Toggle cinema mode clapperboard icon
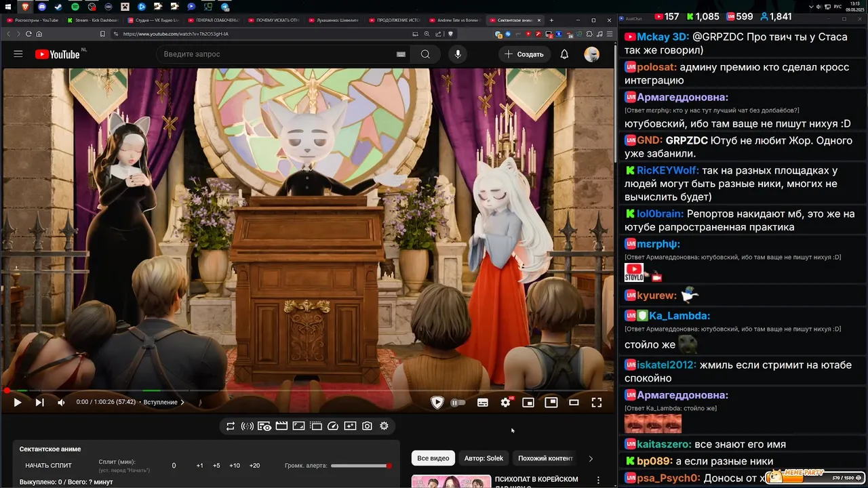Viewport: 868px width, 488px height. coord(281,426)
